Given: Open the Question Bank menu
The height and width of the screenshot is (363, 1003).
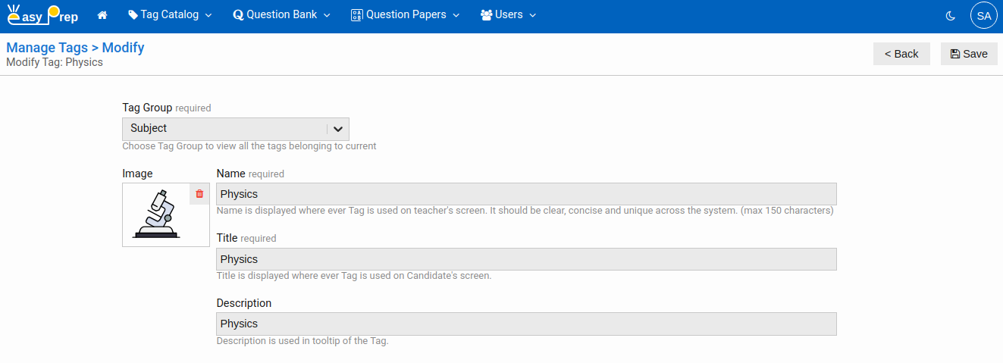Looking at the screenshot, I should [x=281, y=15].
